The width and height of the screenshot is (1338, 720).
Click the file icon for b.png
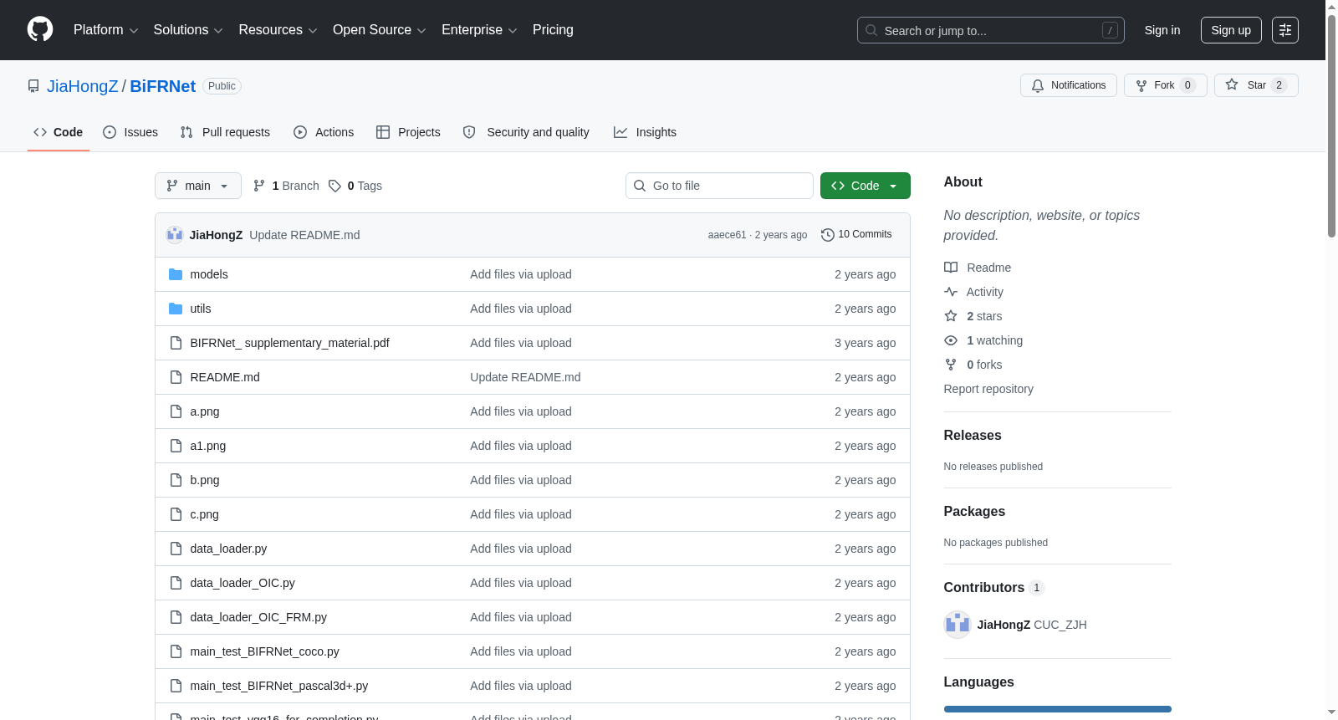click(176, 480)
